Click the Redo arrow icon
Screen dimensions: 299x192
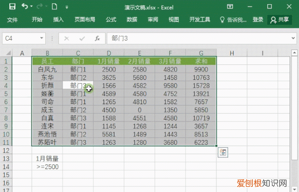point(39,7)
